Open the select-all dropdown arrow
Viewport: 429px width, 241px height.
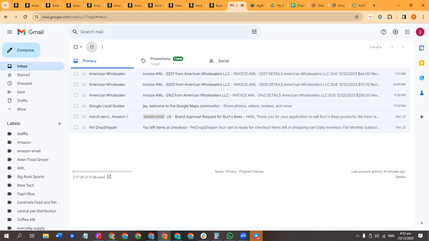[x=81, y=47]
